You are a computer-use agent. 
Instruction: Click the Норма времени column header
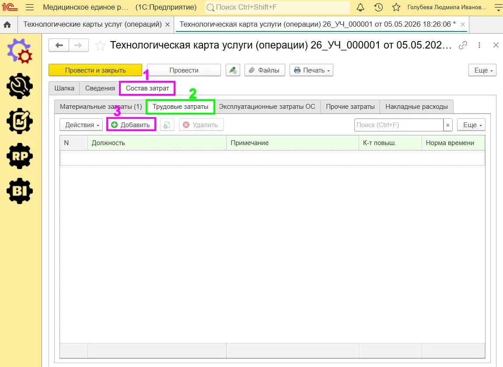pyautogui.click(x=453, y=143)
